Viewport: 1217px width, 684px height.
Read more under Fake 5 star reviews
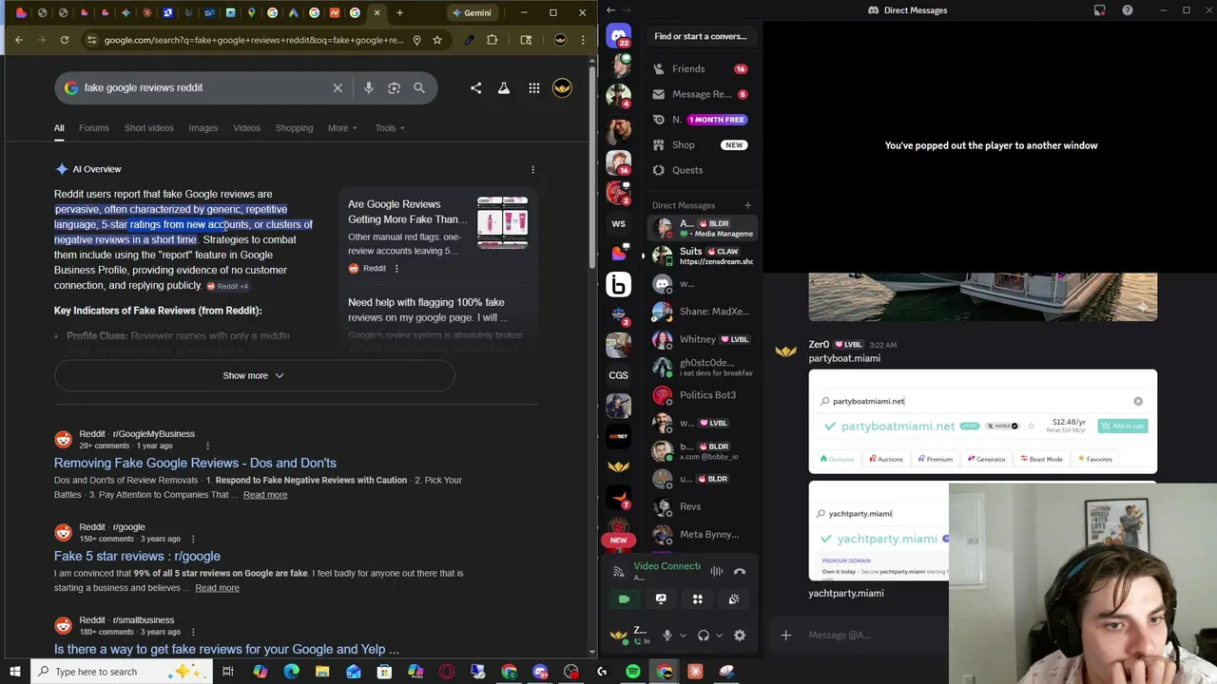pos(217,588)
